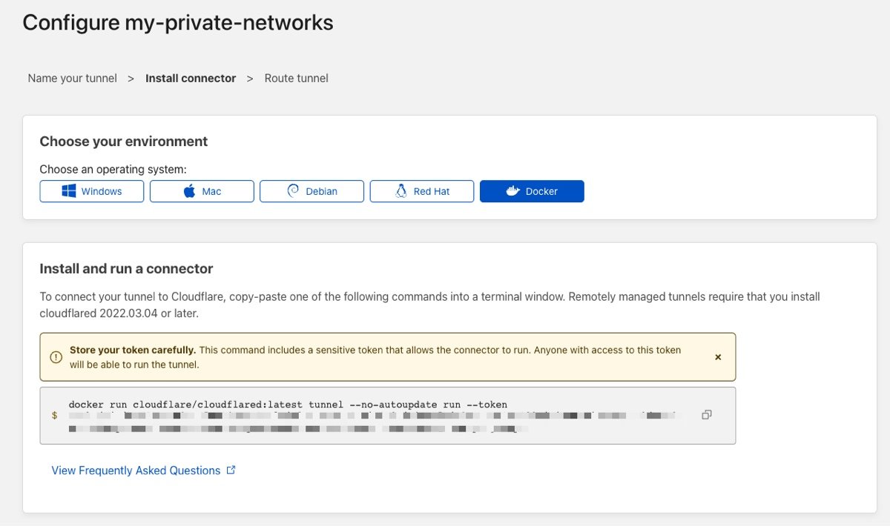Dismiss the token warning banner
The image size is (890, 526).
[x=718, y=357]
